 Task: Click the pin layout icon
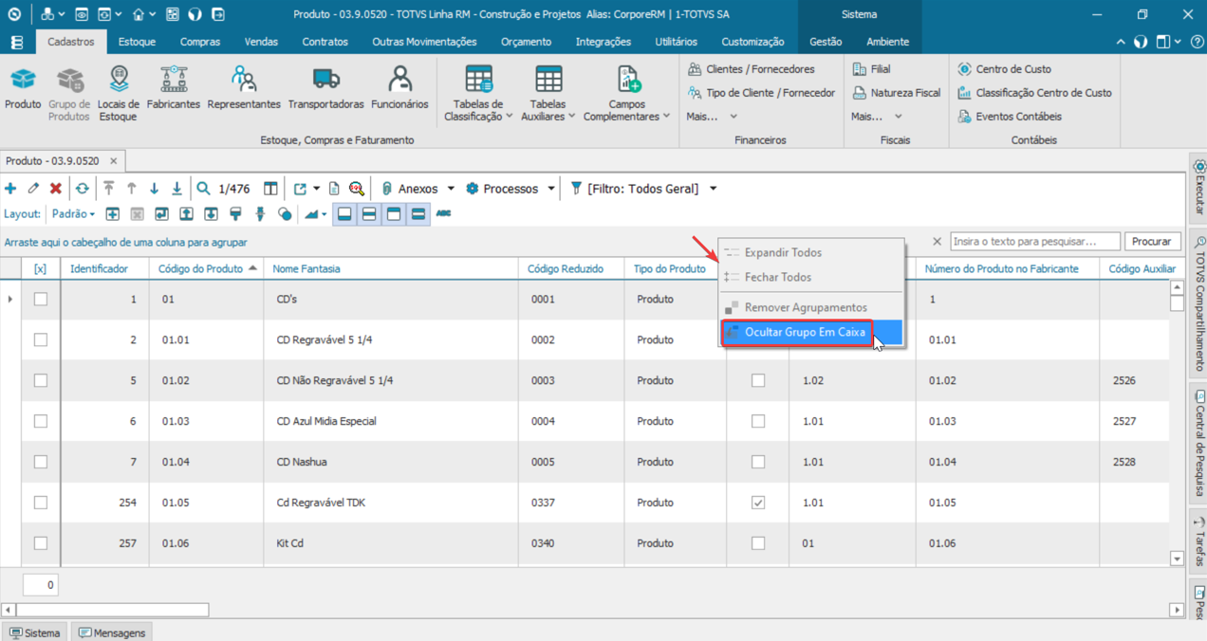[x=260, y=214]
